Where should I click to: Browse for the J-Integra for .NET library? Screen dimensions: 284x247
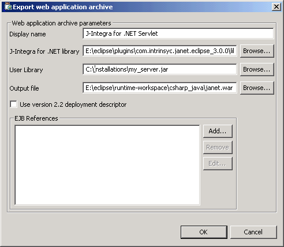pyautogui.click(x=257, y=51)
